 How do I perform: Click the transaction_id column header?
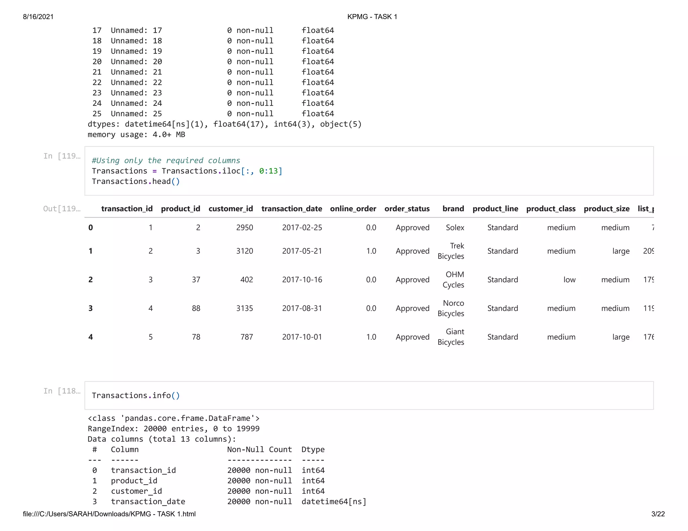tap(127, 209)
